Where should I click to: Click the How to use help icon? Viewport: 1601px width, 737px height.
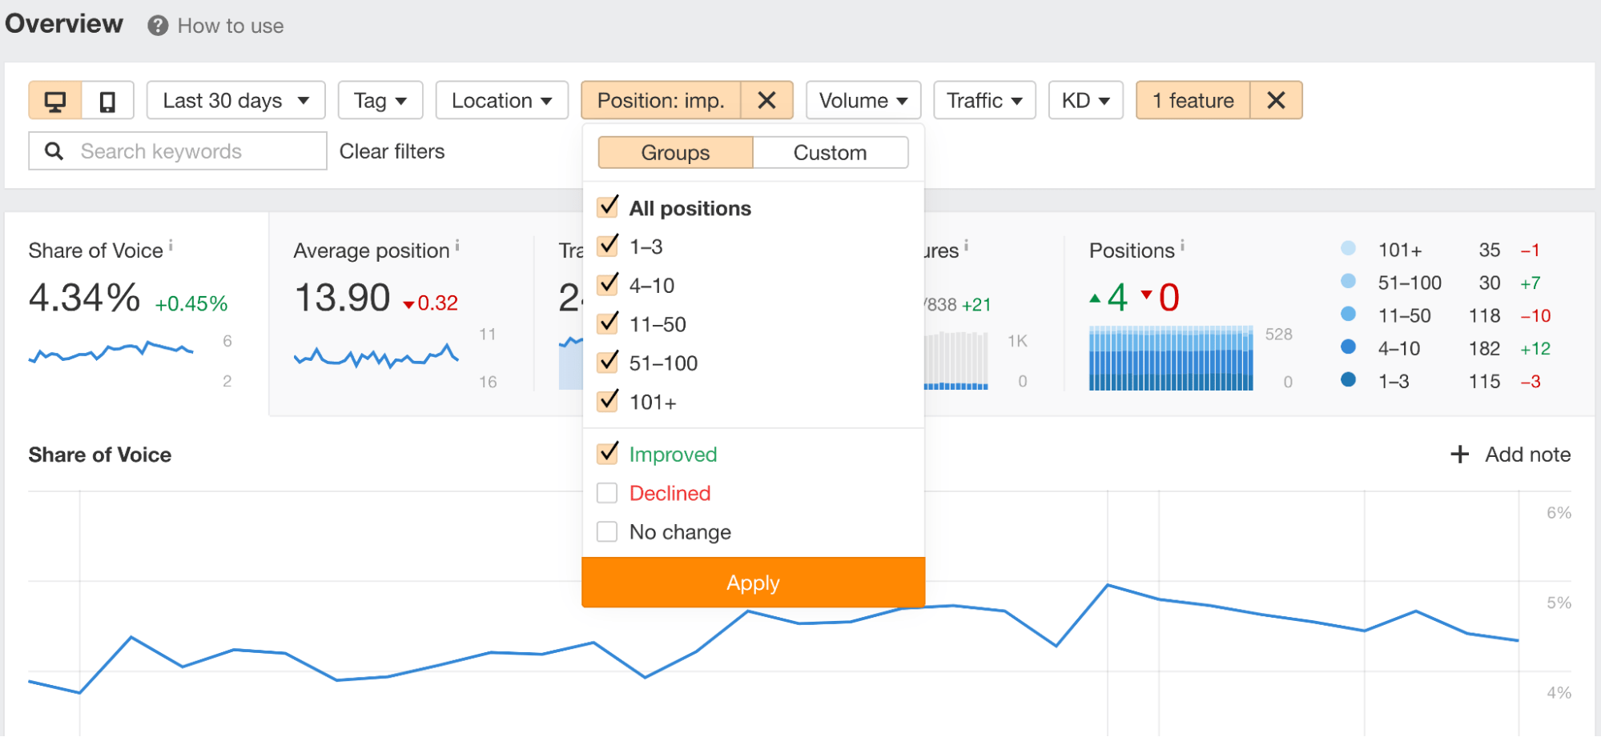click(158, 26)
